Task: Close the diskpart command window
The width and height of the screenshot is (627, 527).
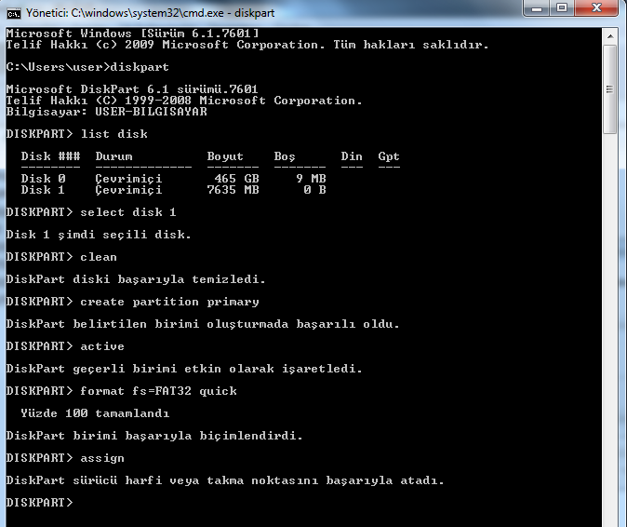Action: click(596, 8)
